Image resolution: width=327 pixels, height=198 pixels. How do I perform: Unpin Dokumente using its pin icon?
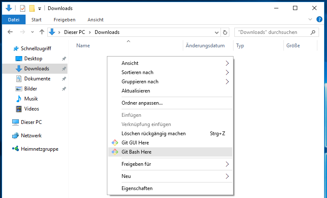click(x=64, y=79)
